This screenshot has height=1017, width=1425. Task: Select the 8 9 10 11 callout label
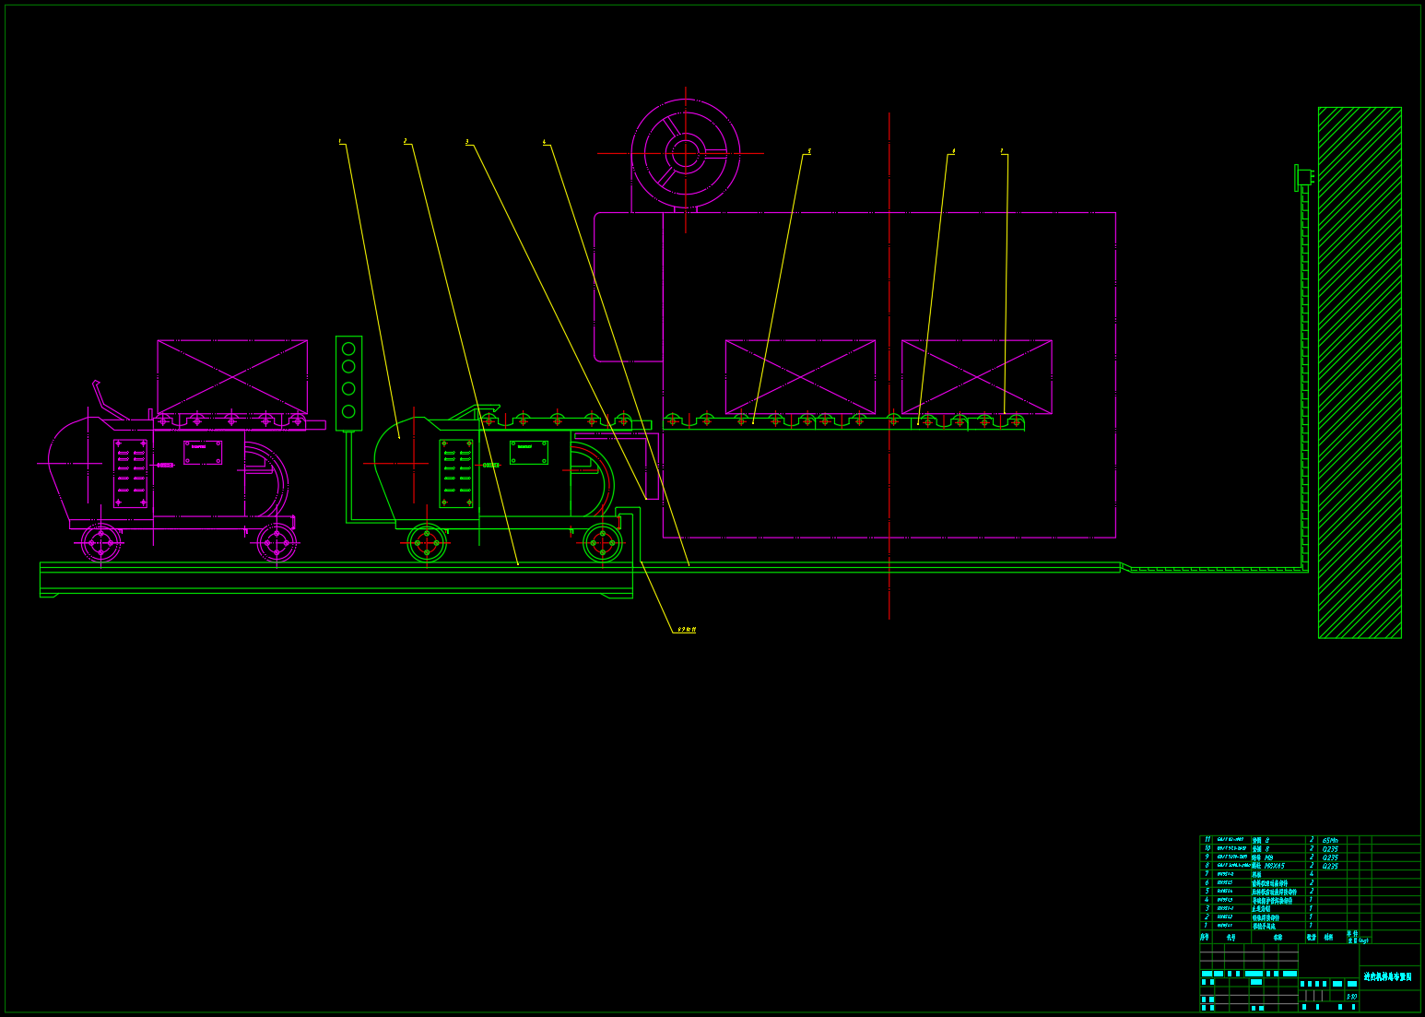coord(686,630)
